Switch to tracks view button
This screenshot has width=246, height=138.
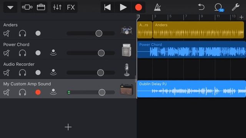[x=27, y=7]
